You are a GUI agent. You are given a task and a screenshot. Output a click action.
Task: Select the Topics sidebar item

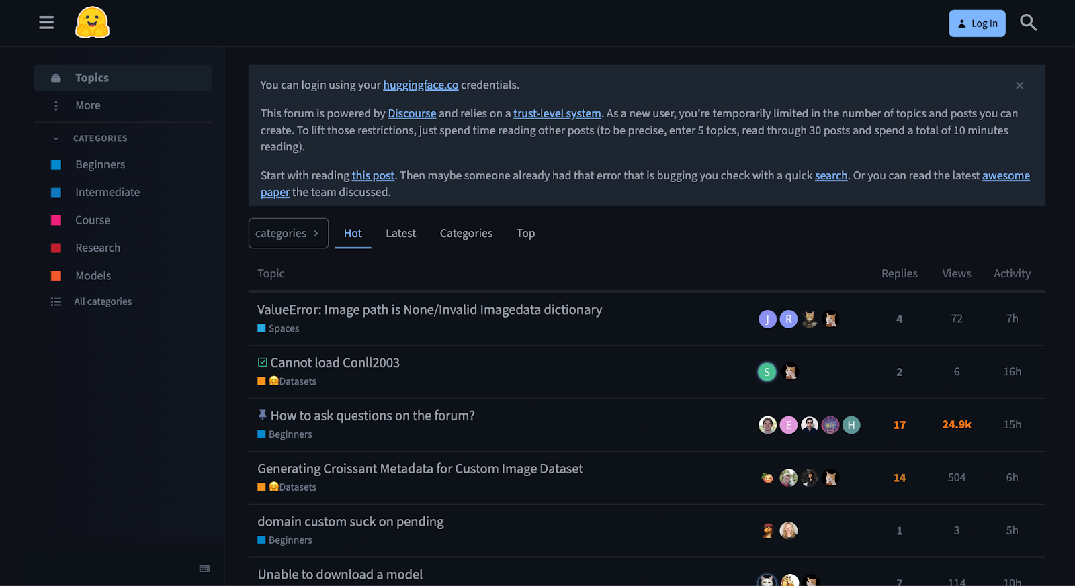91,77
